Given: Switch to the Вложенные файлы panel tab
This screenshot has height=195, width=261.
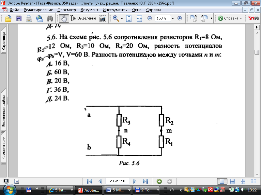Looking at the screenshot, I should pyautogui.click(x=4, y=110).
